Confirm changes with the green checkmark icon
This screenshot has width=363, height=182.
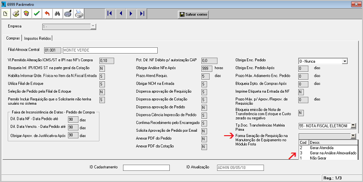[x=37, y=14]
